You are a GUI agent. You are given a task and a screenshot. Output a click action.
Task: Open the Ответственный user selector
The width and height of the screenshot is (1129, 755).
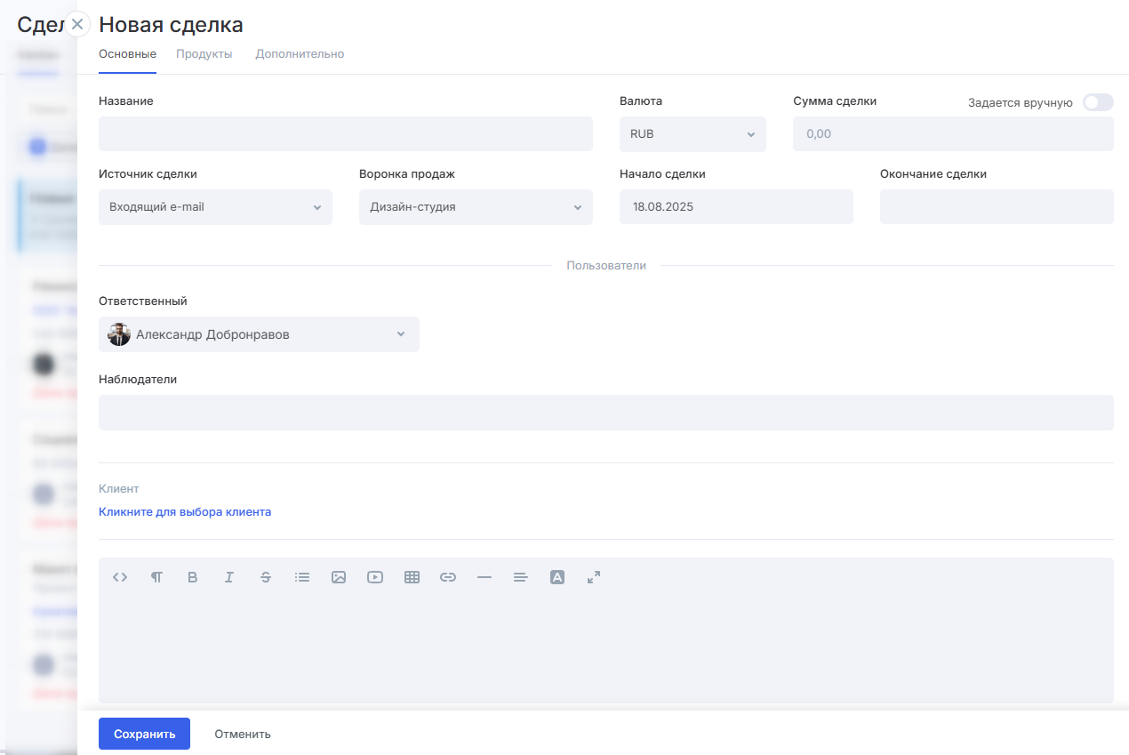[258, 334]
